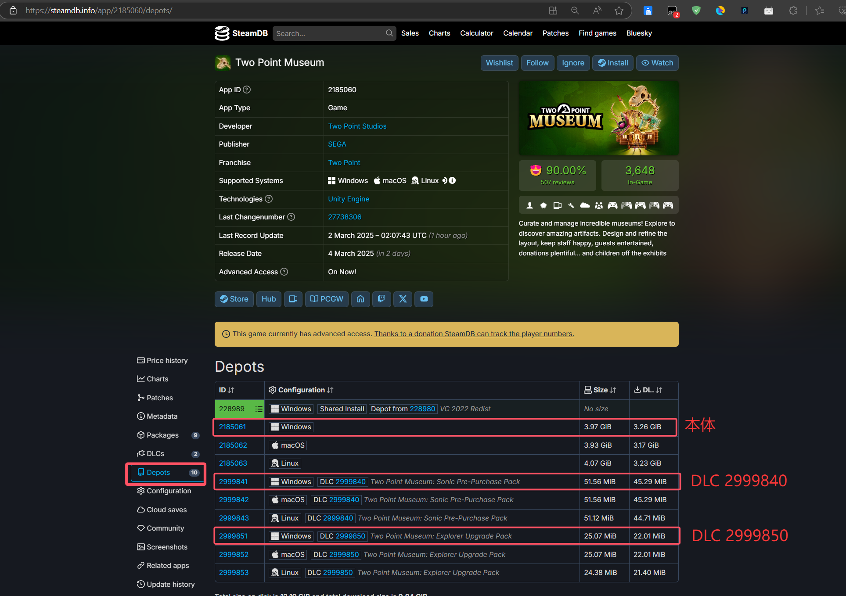This screenshot has width=846, height=596.
Task: Open the Find games menu item
Action: [597, 33]
